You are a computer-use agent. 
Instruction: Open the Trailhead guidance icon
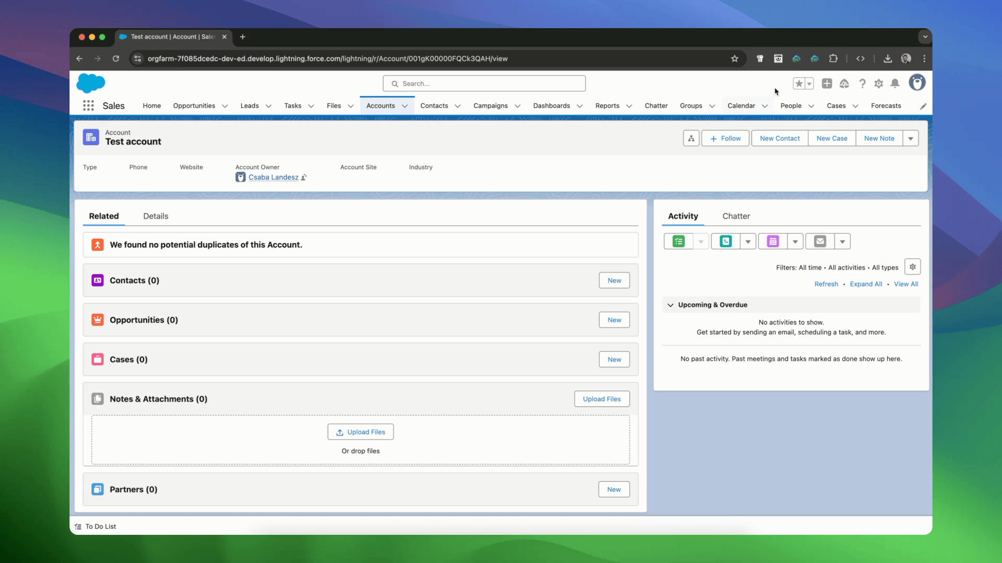844,83
